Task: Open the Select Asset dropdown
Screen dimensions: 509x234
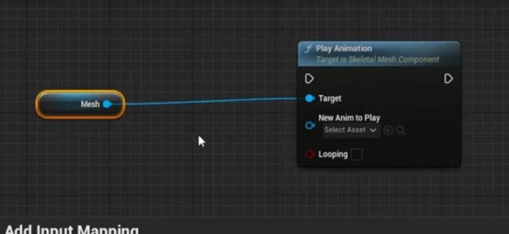Action: (351, 130)
